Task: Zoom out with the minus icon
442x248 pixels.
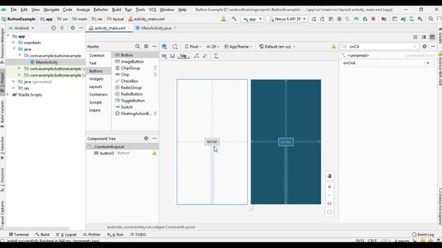Action: tap(329, 195)
